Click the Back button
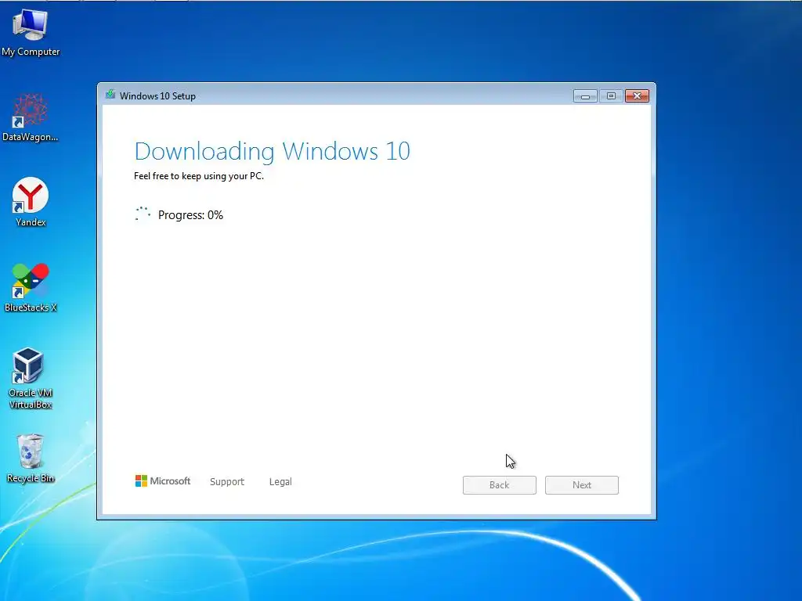The height and width of the screenshot is (601, 802). (499, 485)
